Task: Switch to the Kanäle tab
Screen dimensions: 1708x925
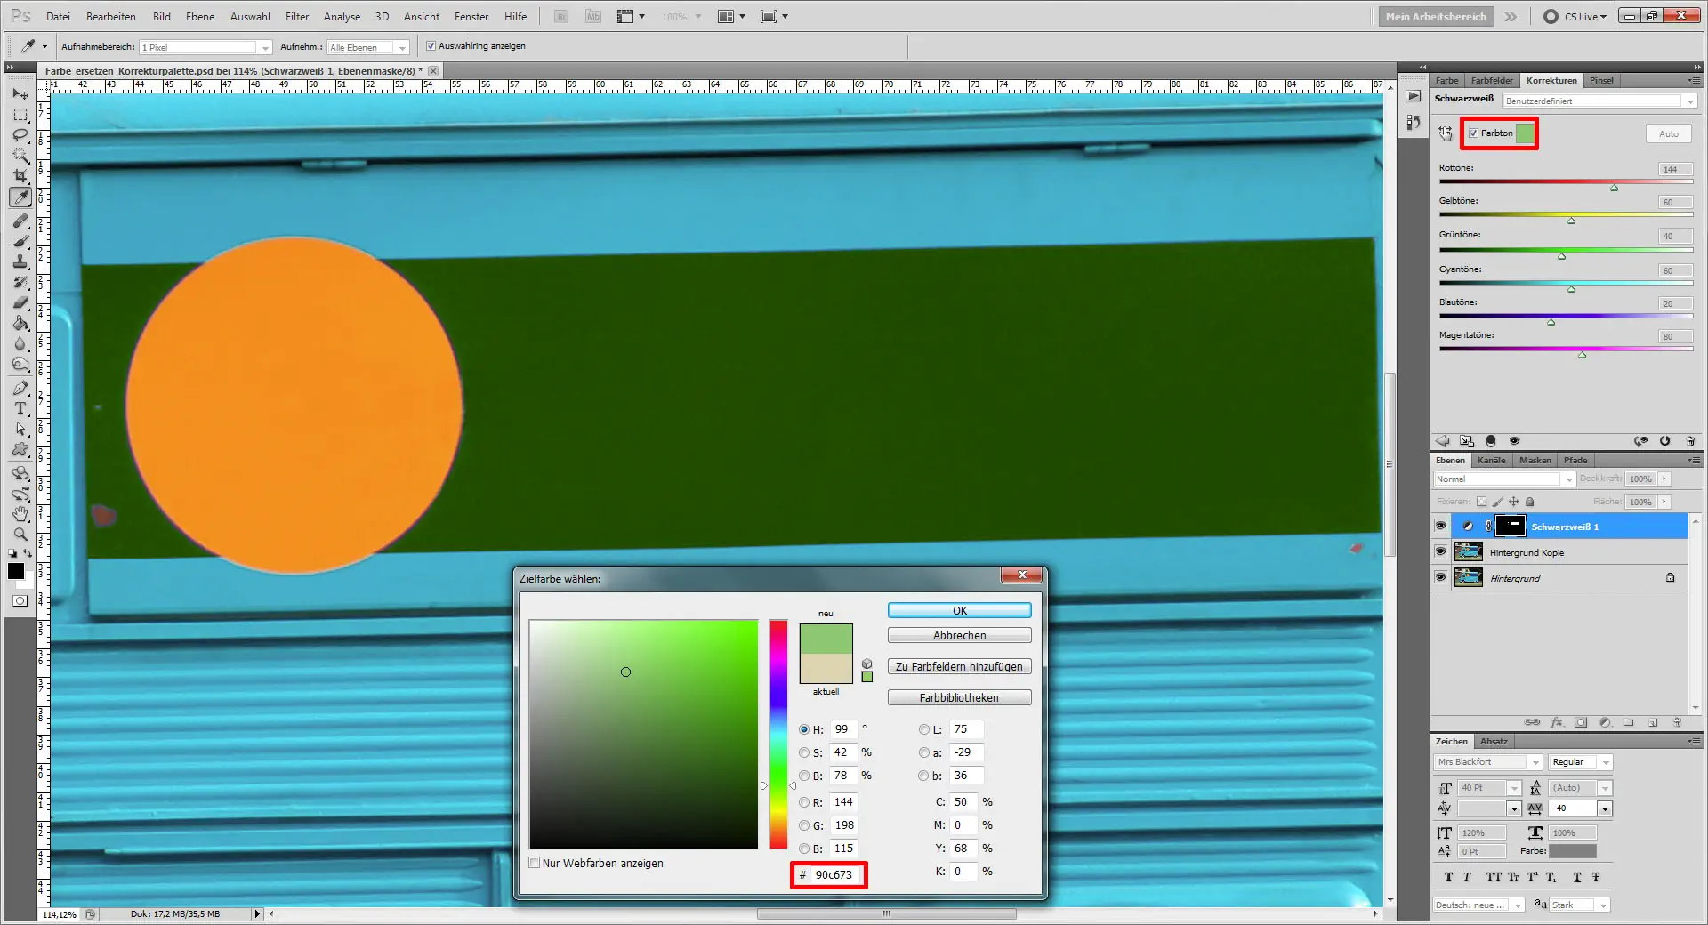Action: (1492, 460)
